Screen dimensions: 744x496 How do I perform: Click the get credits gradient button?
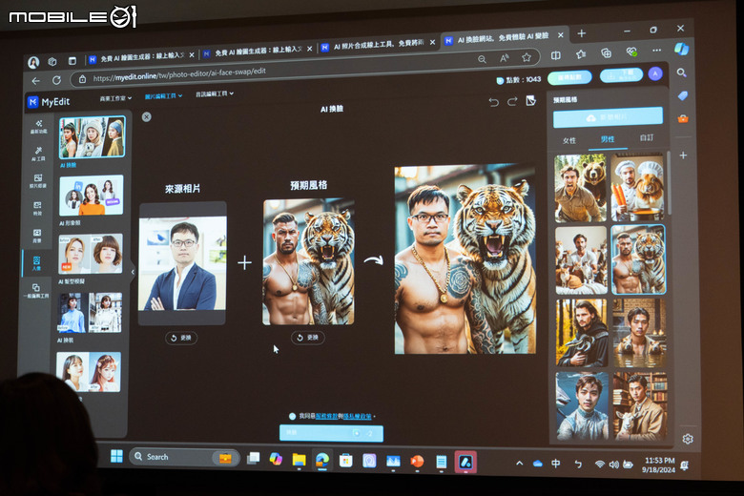[x=569, y=77]
